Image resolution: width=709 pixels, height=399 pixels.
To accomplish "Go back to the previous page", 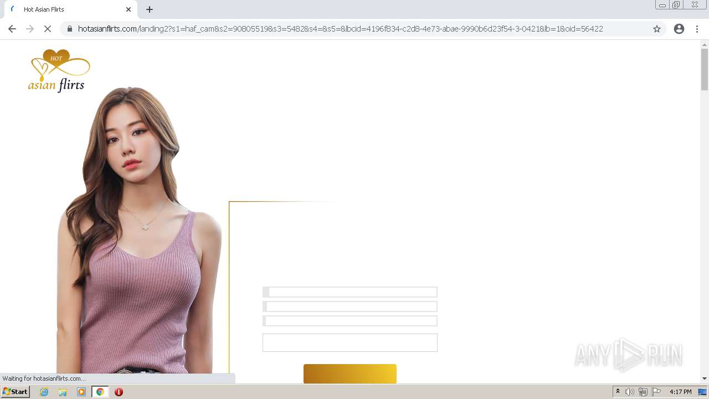I will pyautogui.click(x=12, y=29).
